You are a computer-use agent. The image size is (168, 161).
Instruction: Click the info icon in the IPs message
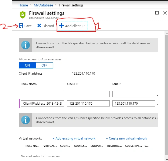[26, 45]
